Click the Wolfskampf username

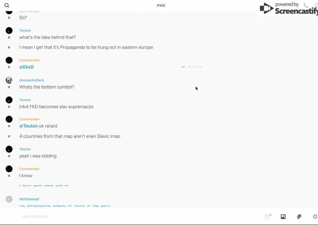[29, 199]
